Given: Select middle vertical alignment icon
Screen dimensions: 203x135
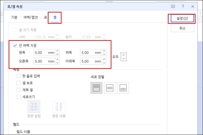Looking at the screenshot, I should pyautogui.click(x=110, y=88).
